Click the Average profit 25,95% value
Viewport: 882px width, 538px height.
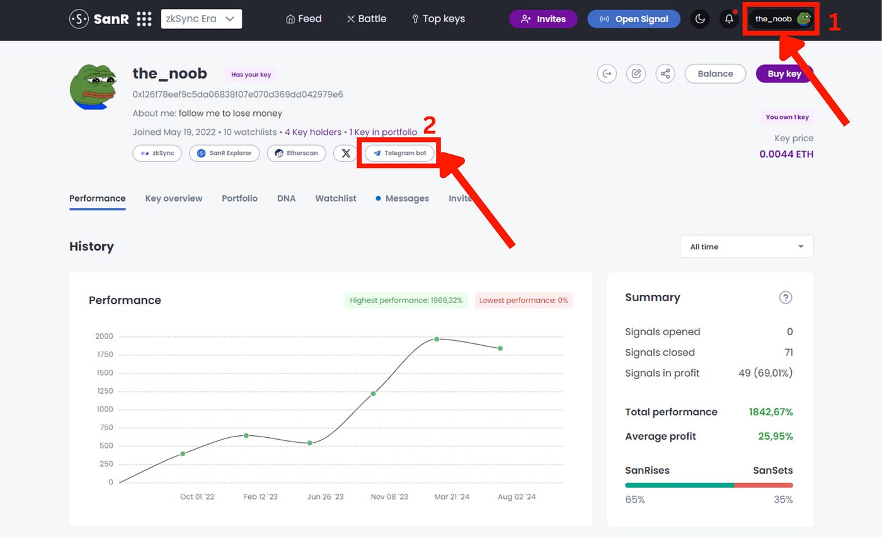click(776, 436)
